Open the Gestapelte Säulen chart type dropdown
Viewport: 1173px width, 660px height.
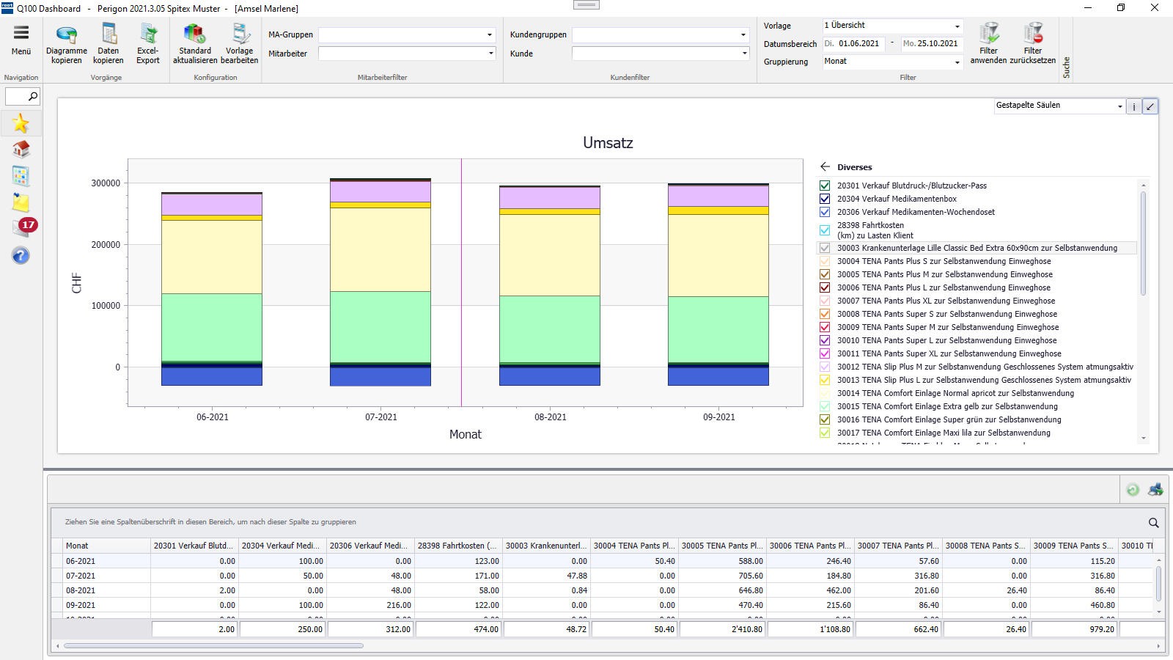1119,106
